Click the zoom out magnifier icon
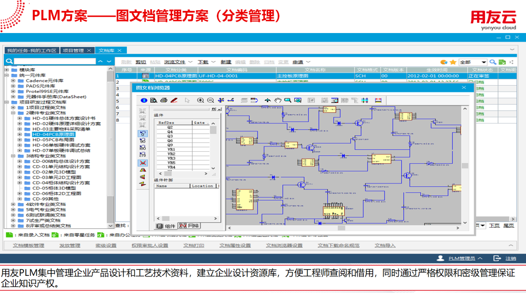This screenshot has height=293, width=526. tap(211, 101)
